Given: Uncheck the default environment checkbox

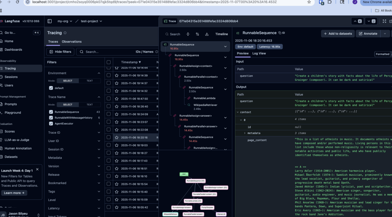Looking at the screenshot, I should (51, 88).
